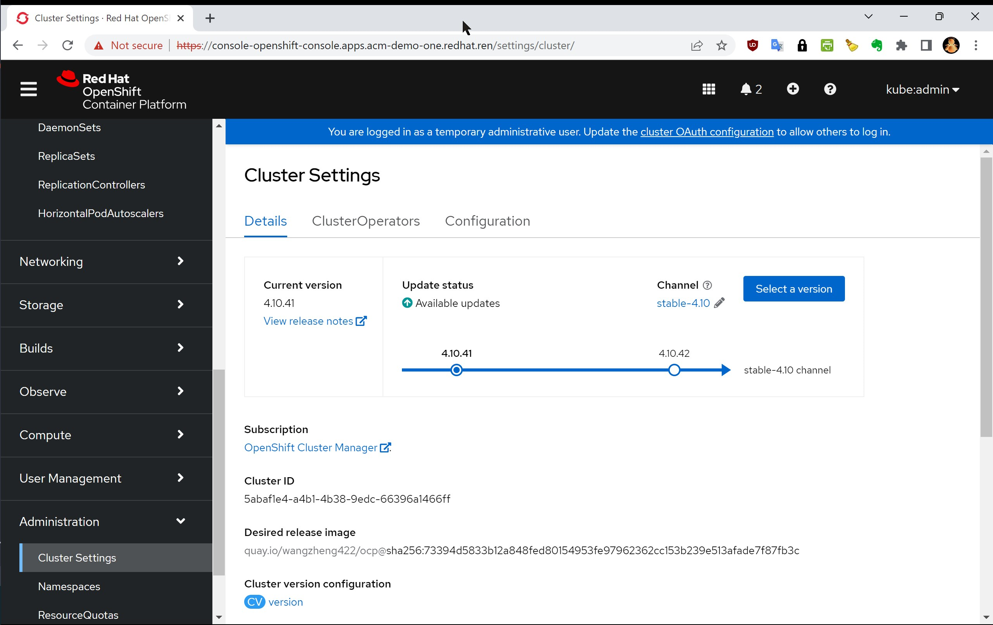
Task: Click the 4.10.42 version node on update path
Action: [x=674, y=370]
